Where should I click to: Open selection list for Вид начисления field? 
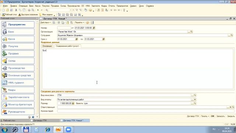[x=192, y=95]
